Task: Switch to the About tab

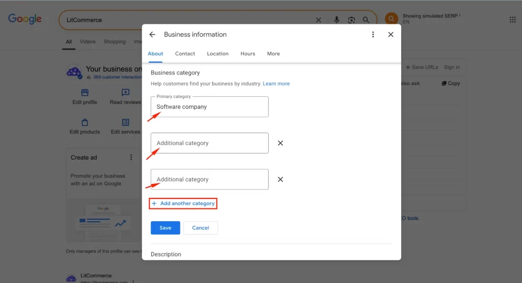Action: (155, 54)
